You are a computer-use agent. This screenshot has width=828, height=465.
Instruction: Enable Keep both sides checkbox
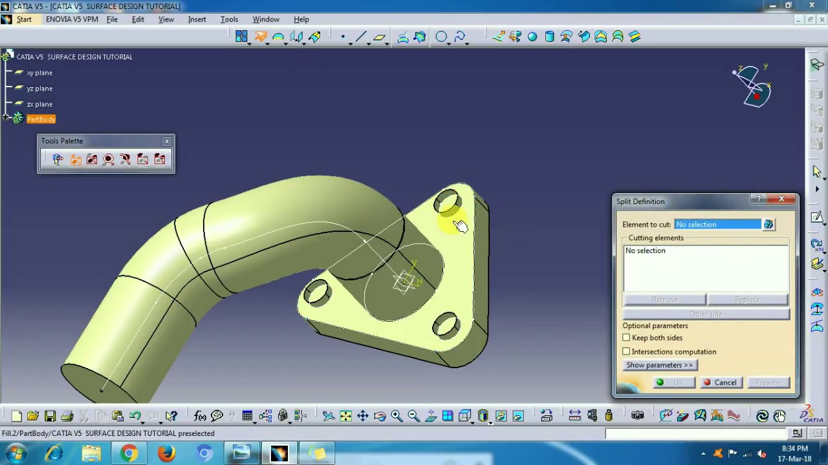(626, 338)
